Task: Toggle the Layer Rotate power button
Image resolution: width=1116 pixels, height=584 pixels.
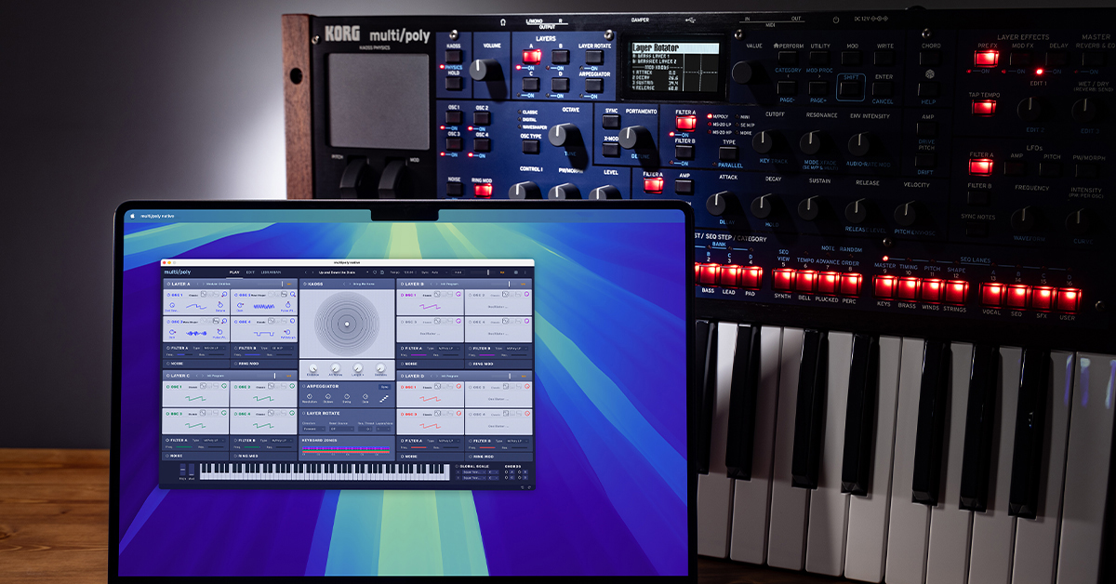Action: coord(304,413)
